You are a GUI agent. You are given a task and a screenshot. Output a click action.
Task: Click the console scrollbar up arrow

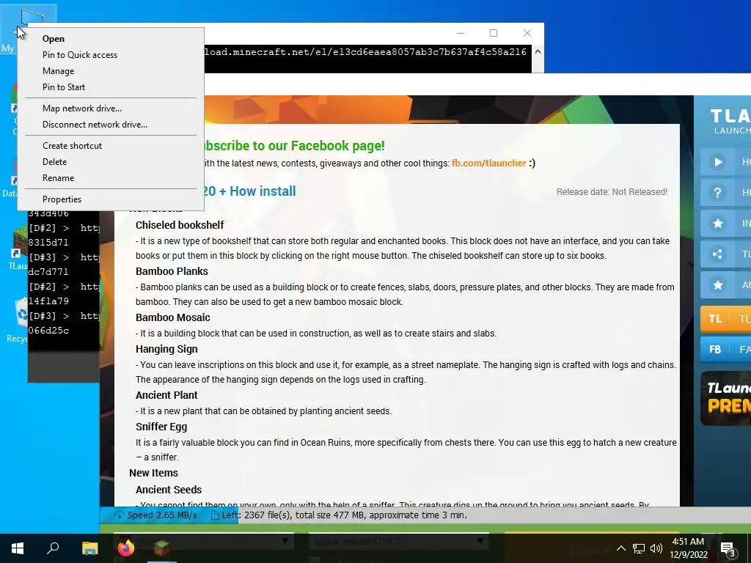(x=538, y=52)
